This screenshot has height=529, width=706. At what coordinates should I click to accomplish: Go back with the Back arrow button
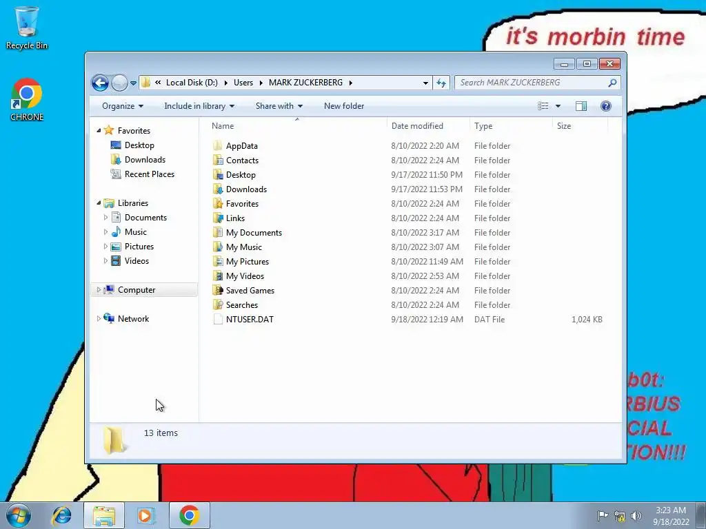point(100,83)
